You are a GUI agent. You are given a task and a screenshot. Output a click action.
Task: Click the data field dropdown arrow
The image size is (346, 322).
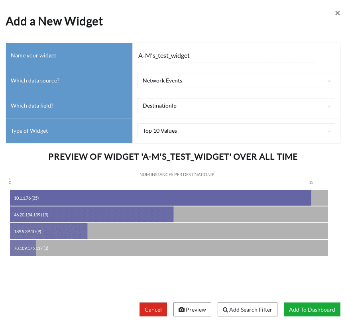329,106
